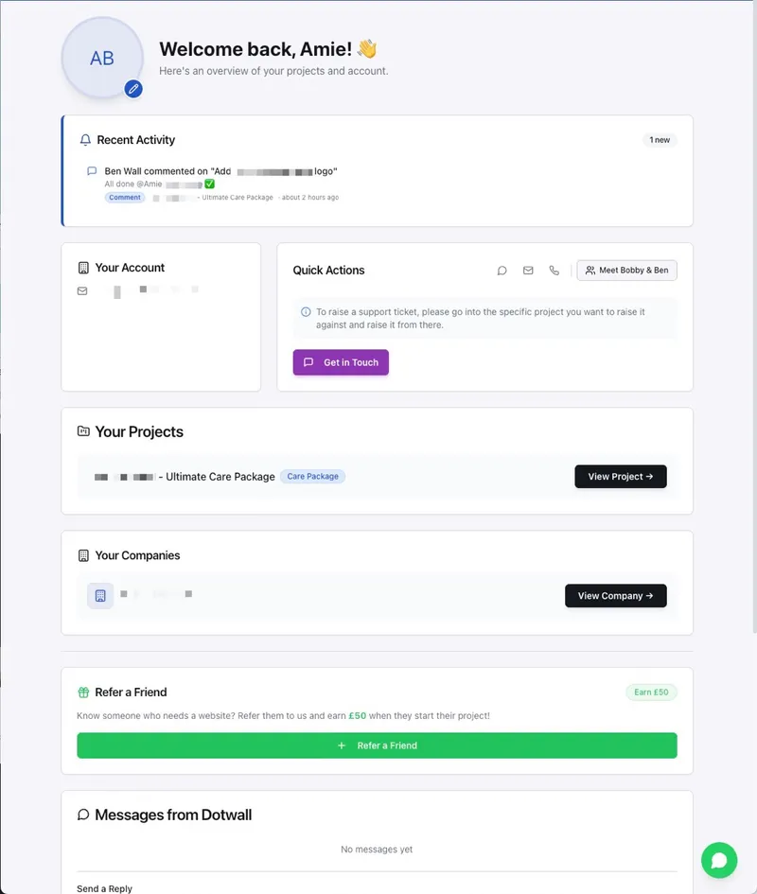This screenshot has height=894, width=757.
Task: Click the folder icon beside Your Projects heading
Action: [83, 431]
